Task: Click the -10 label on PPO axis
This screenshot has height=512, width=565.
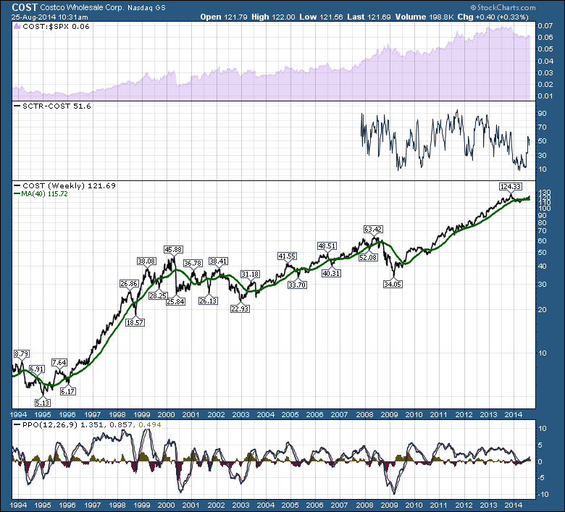Action: 543,494
